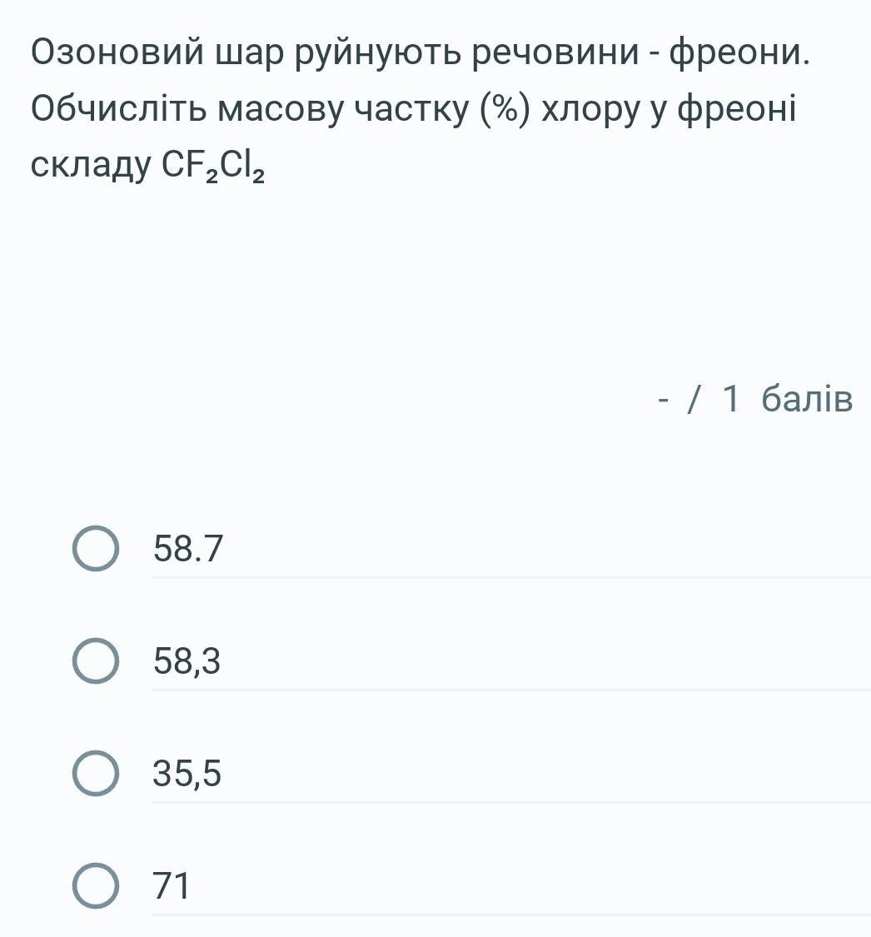Mark the 35,5 radio button
871x937 pixels.
96,773
